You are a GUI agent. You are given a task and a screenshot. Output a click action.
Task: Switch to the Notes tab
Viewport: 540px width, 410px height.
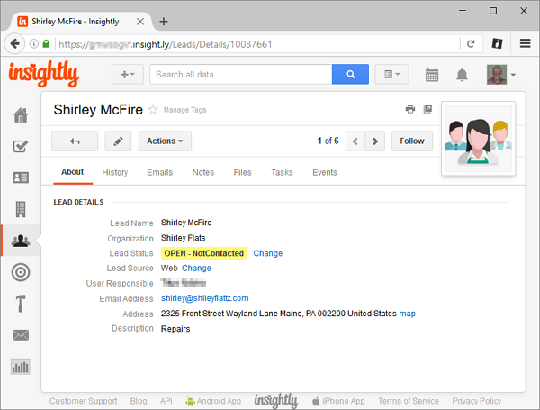coord(203,172)
